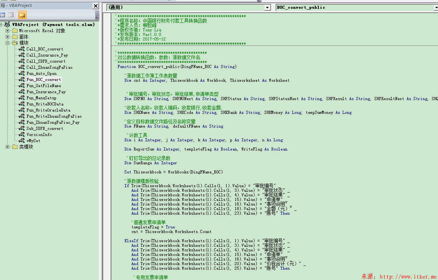
Task: Click the Fun_MenuSetup module icon
Action: click(21, 98)
